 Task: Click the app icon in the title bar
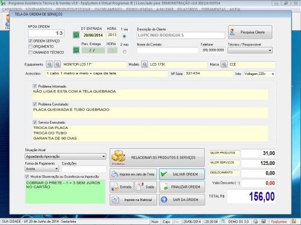(3, 3)
